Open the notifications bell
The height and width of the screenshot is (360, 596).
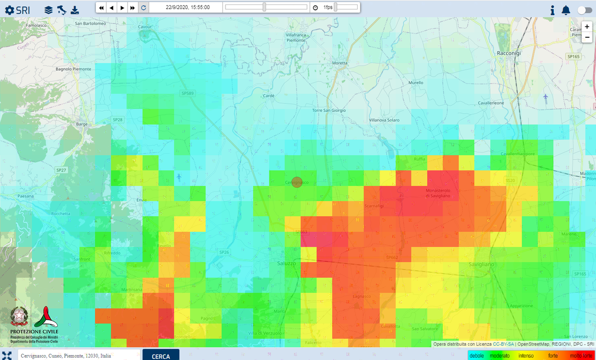pyautogui.click(x=566, y=10)
